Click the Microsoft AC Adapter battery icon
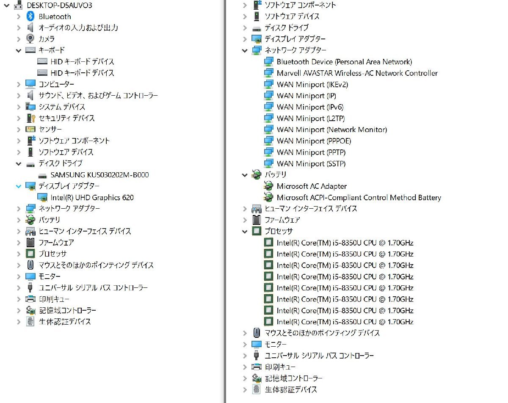 (x=268, y=186)
